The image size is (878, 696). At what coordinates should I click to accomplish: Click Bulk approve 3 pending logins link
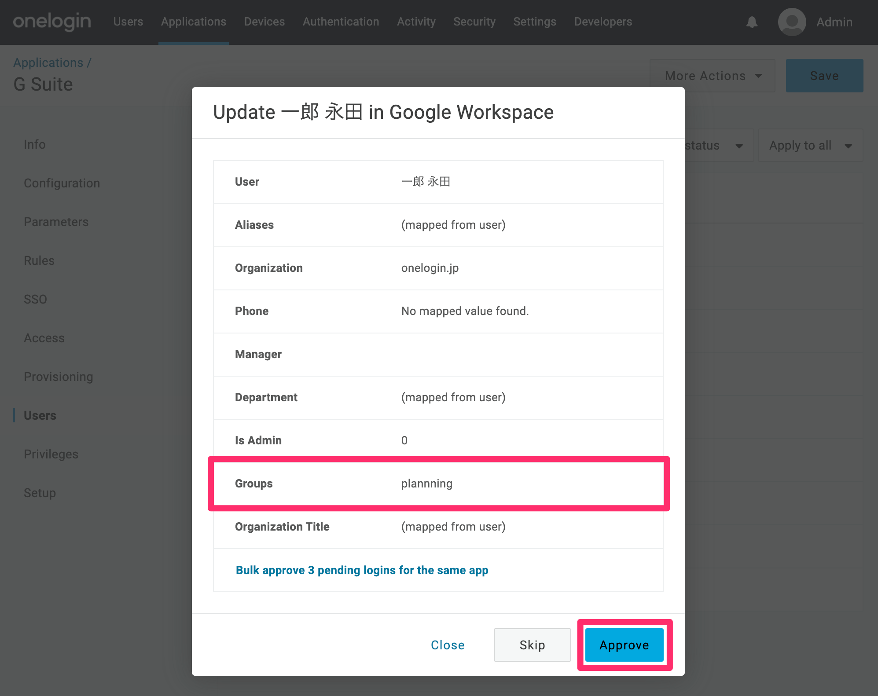[x=362, y=570]
